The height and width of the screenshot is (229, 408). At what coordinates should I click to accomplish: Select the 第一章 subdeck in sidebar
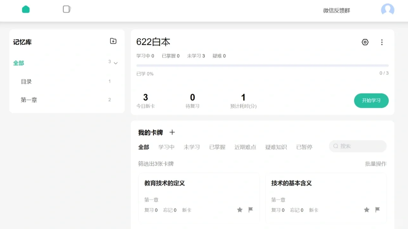[x=29, y=100]
